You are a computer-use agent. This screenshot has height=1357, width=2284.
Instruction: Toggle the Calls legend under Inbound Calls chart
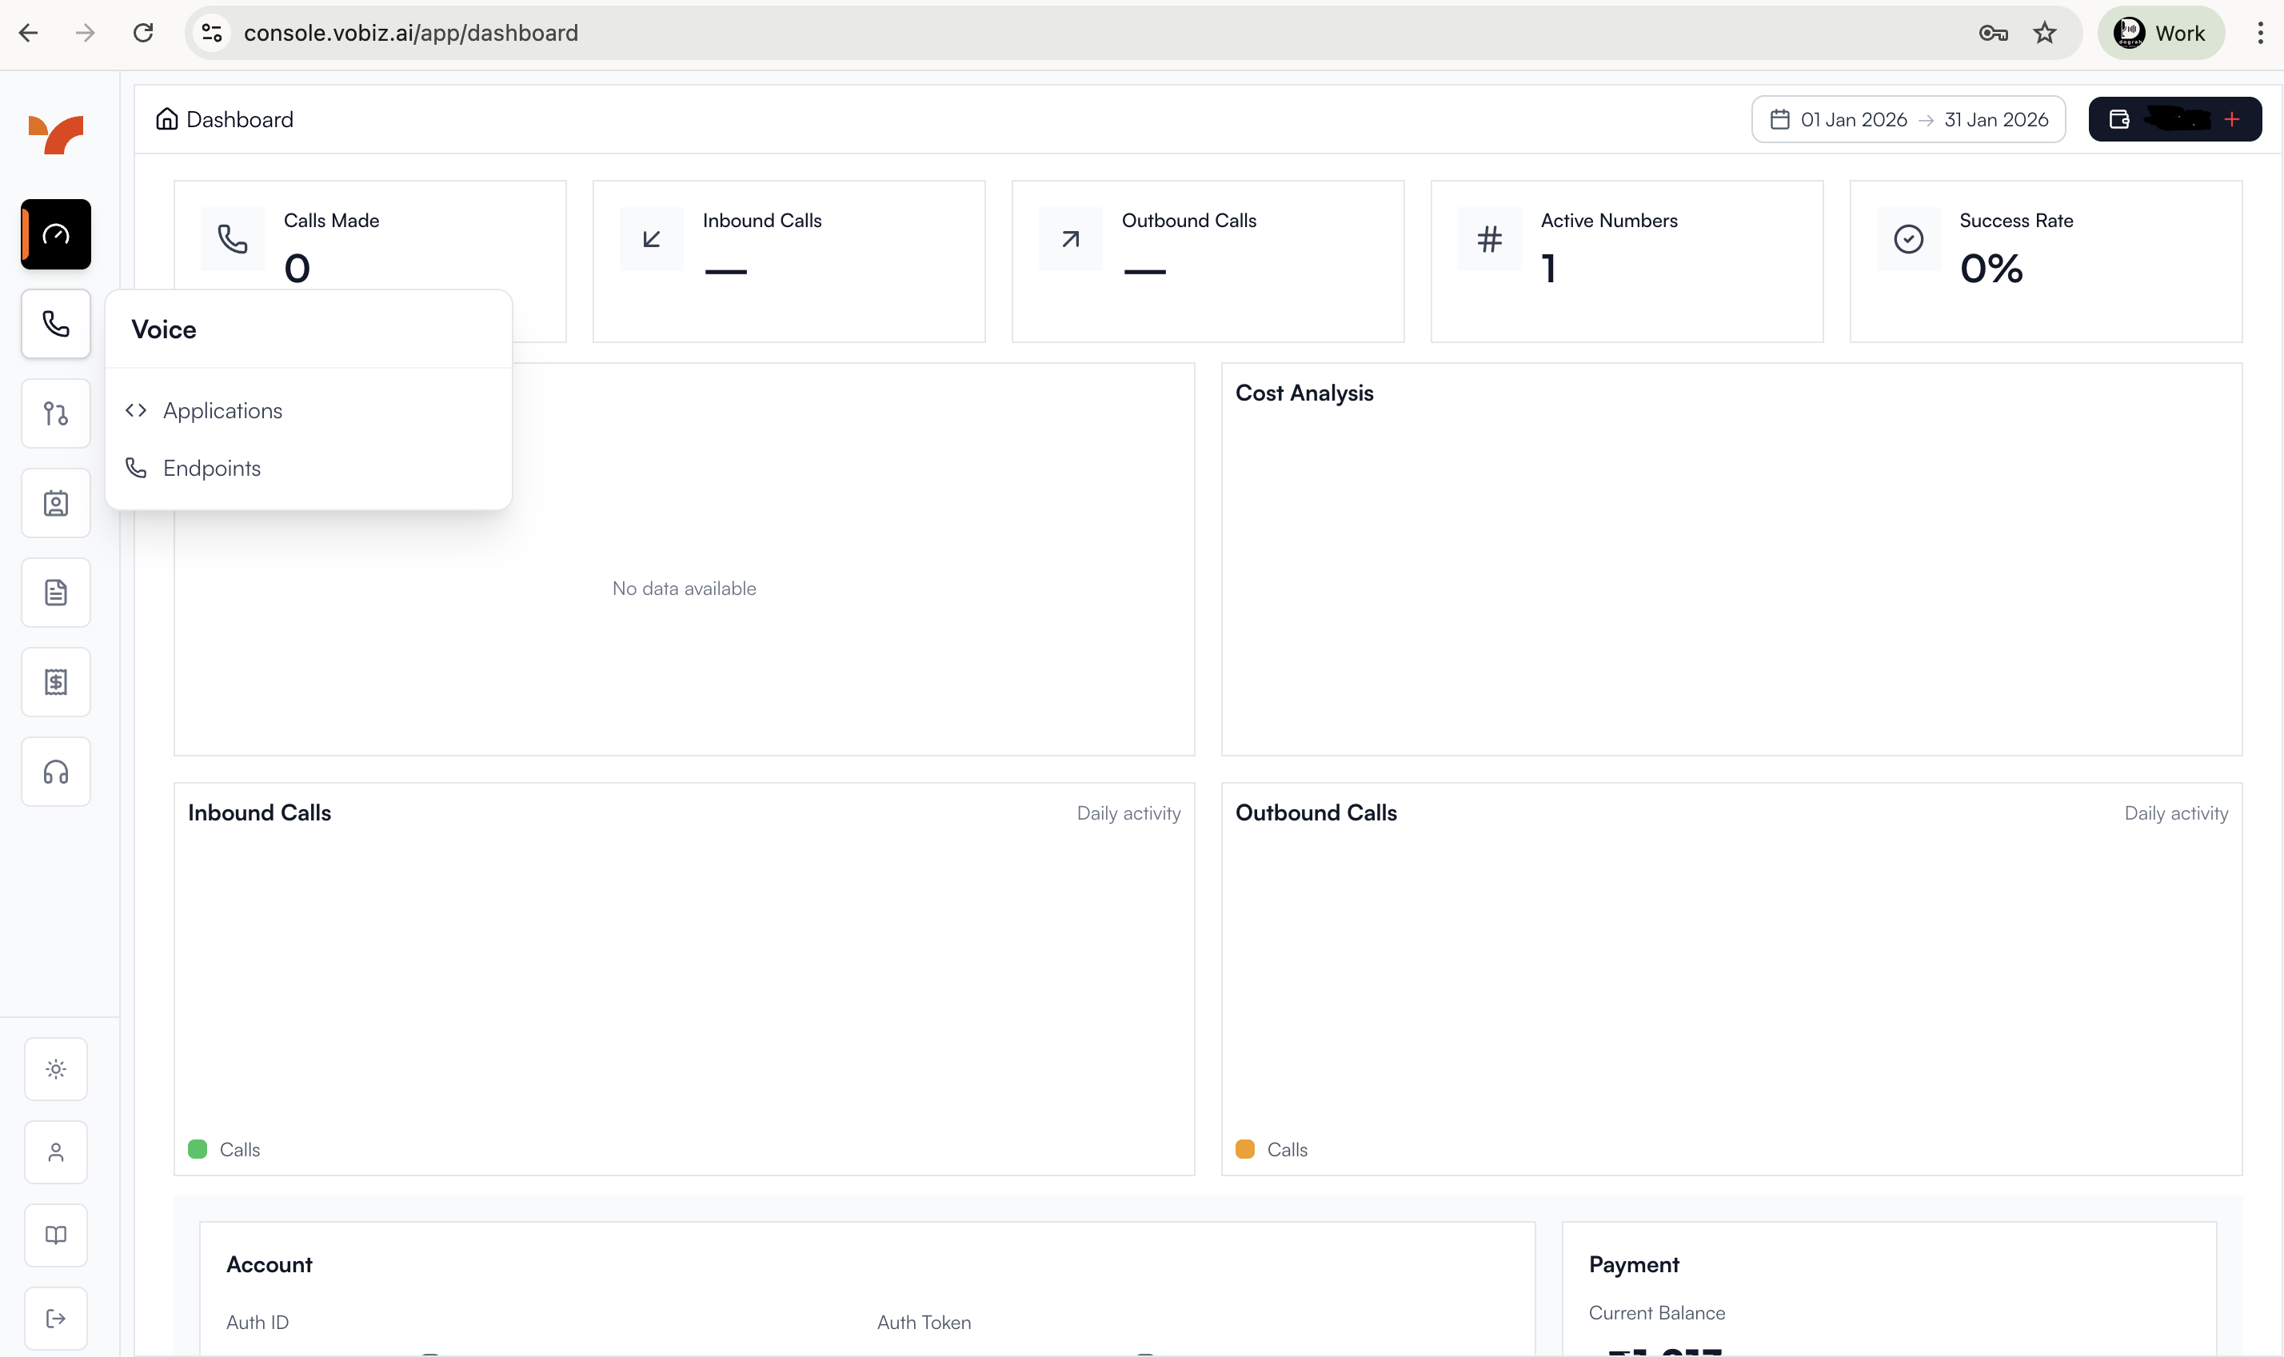224,1148
